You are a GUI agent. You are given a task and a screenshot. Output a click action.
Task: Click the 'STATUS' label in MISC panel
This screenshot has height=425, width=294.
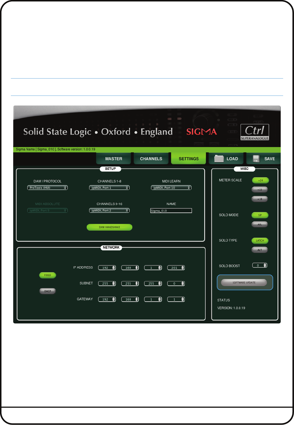click(223, 300)
